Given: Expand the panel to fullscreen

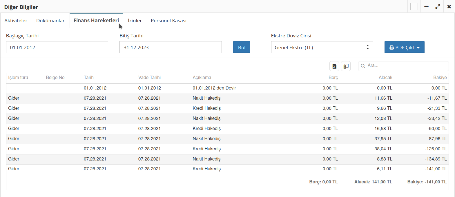Looking at the screenshot, I should tap(438, 7).
